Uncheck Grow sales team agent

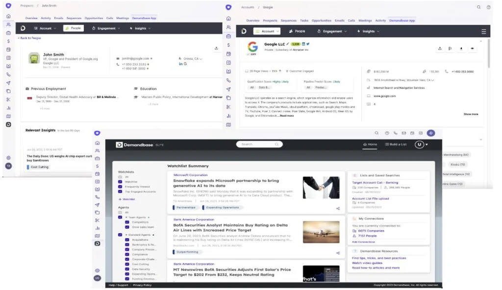coord(127,227)
